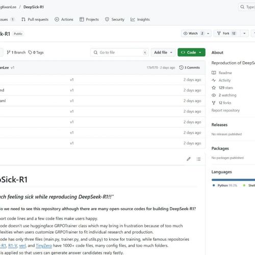Click the forks icon in About
255x255 pixels.
[x=214, y=103]
